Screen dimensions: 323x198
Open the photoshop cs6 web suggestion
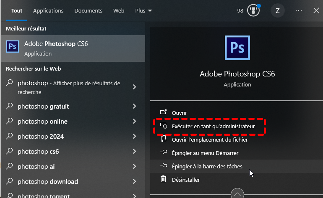(x=38, y=152)
